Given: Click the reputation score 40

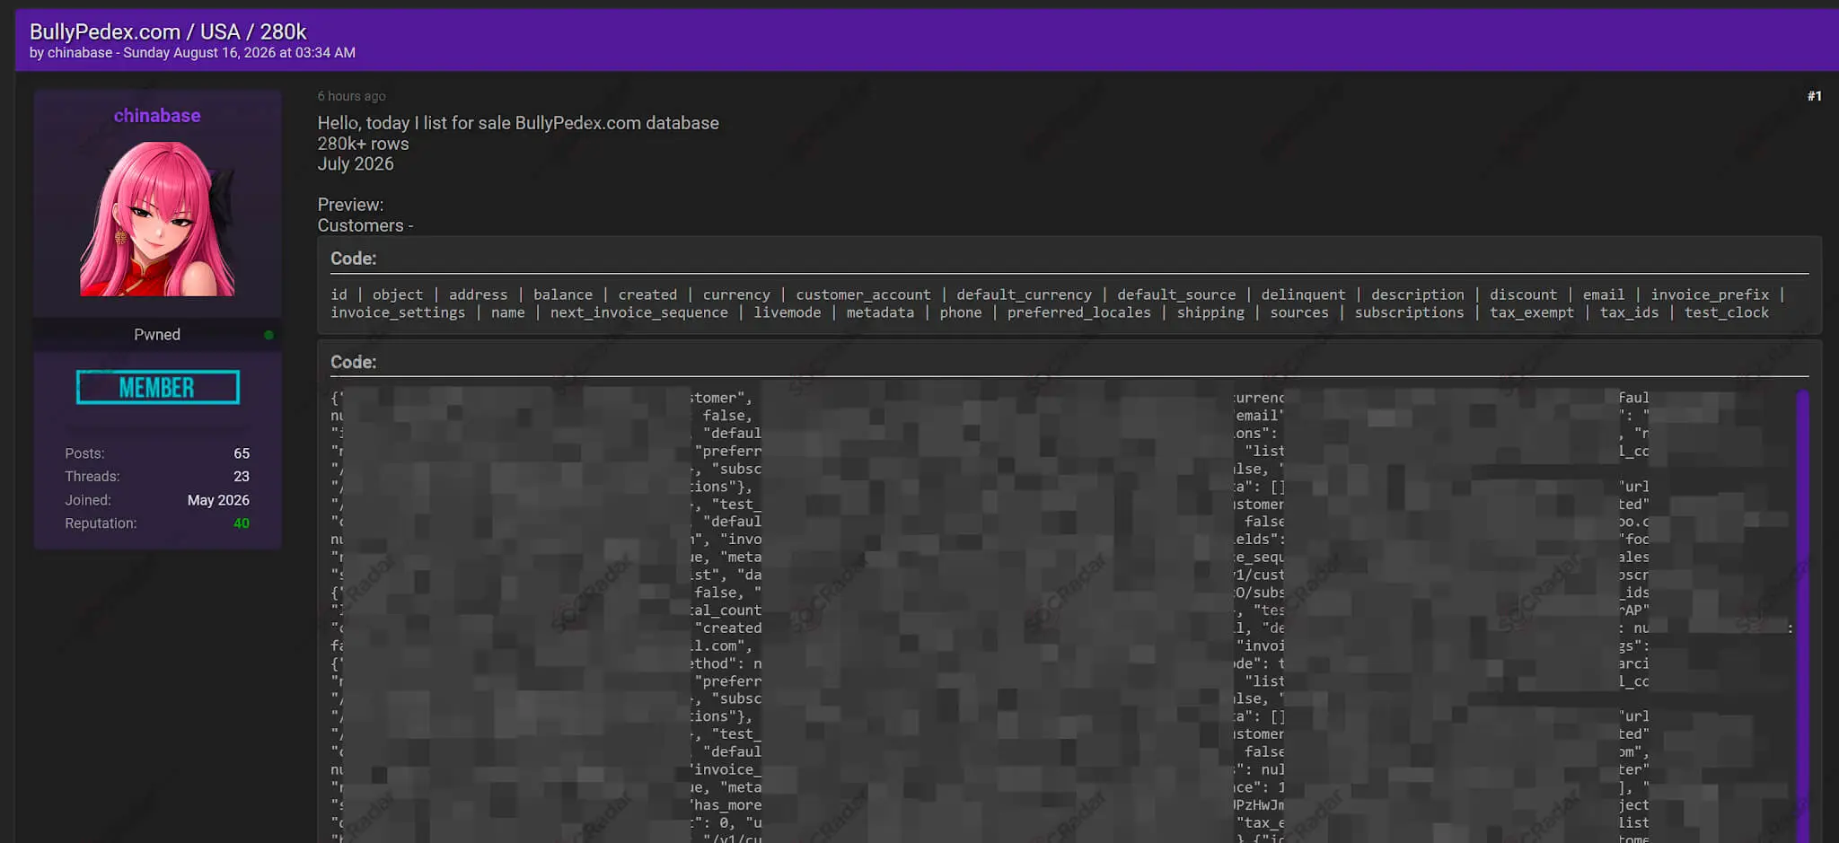Looking at the screenshot, I should [242, 523].
